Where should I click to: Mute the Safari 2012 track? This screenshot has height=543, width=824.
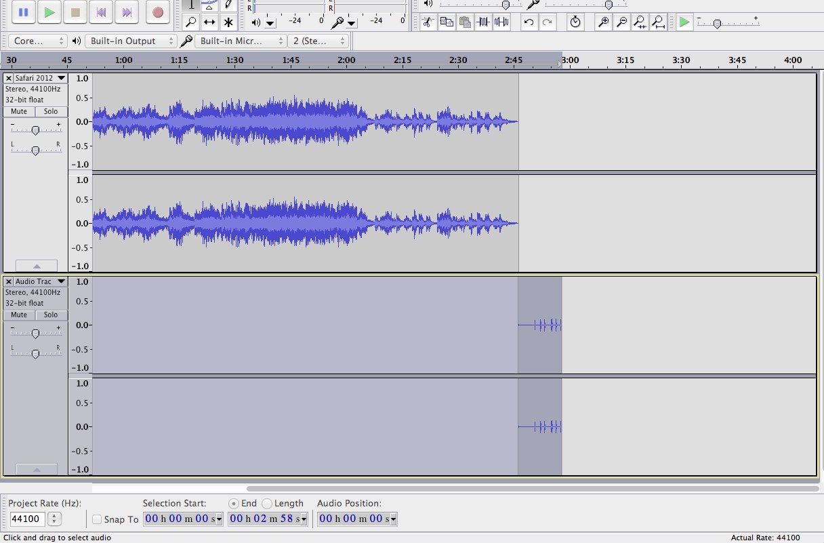pyautogui.click(x=19, y=111)
